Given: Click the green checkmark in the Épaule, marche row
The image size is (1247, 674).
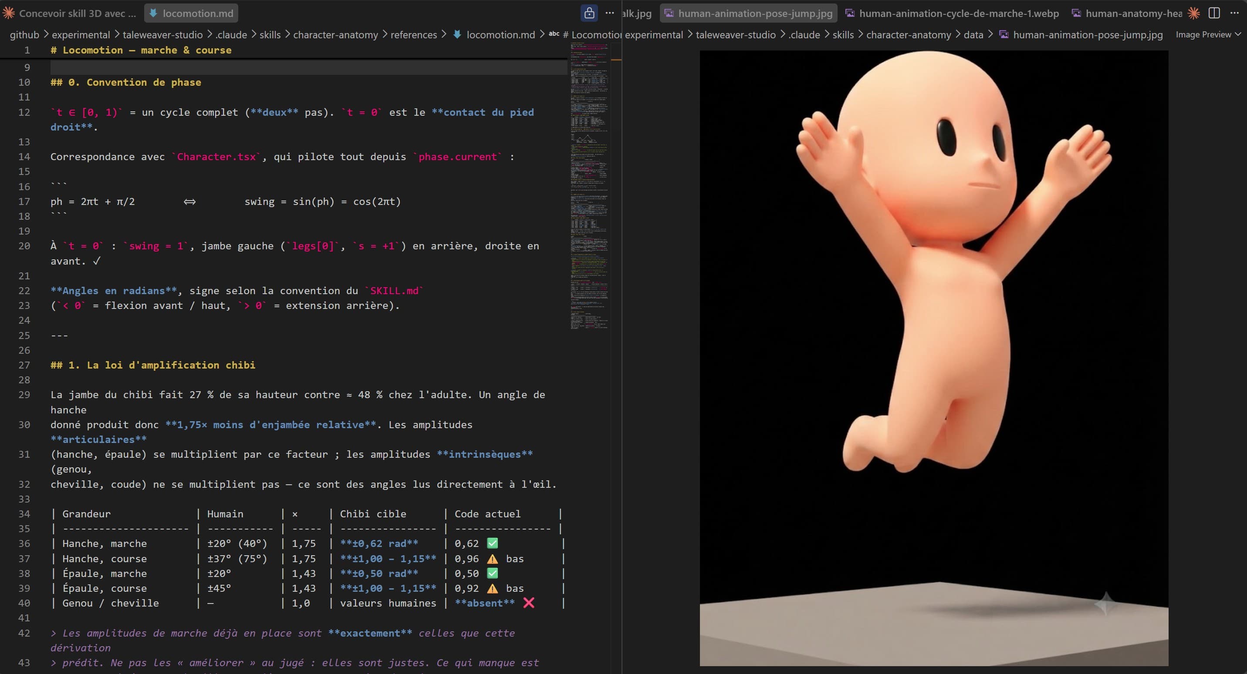Looking at the screenshot, I should click(492, 573).
